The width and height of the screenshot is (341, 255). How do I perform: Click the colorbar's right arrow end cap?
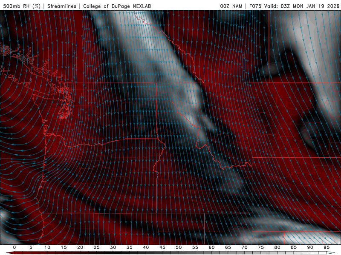click(331, 253)
